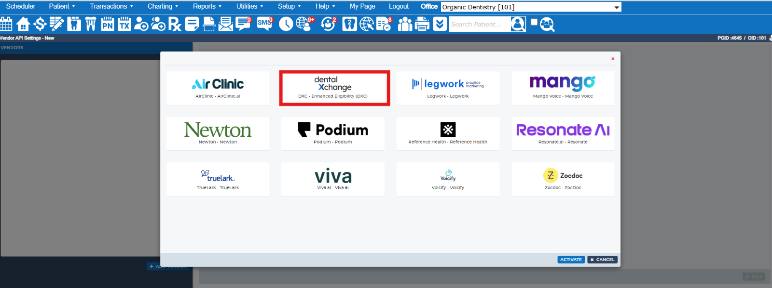
Task: Click the add single patient icon
Action: pos(141,24)
